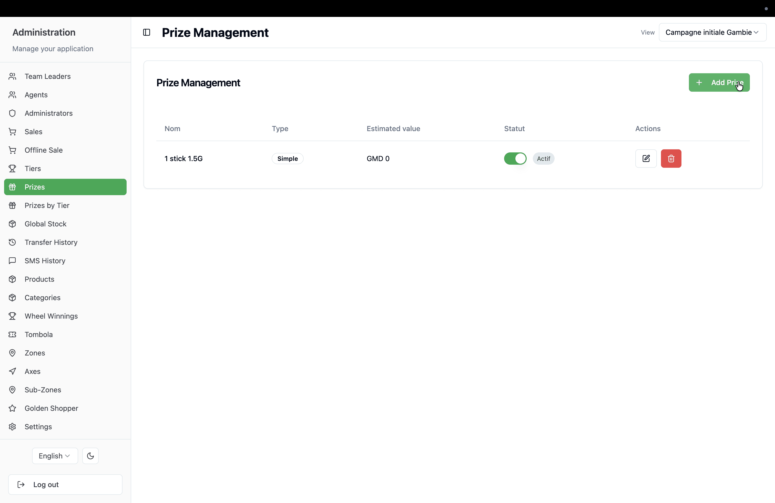This screenshot has height=503, width=775.
Task: Delete the 1 stick 1.5G prize
Action: (x=671, y=159)
